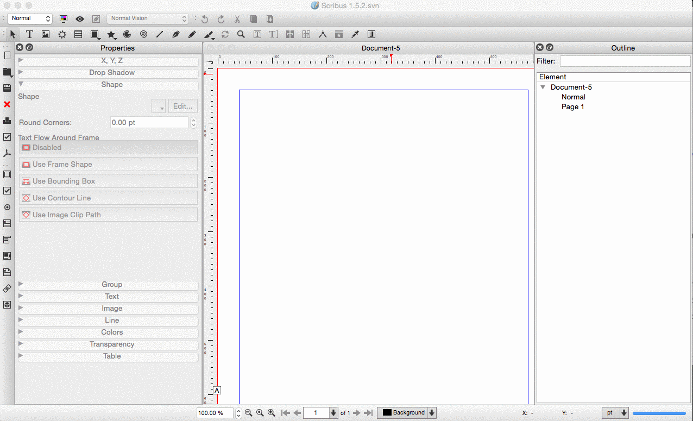Image resolution: width=693 pixels, height=421 pixels.
Task: Choose the Spiral drawing tool
Action: tap(143, 34)
